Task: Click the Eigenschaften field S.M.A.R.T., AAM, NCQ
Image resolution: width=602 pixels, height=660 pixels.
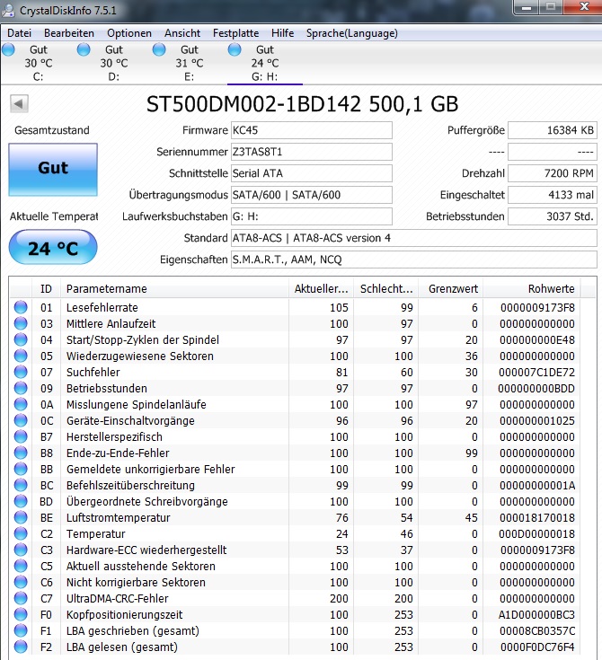Action: coord(413,260)
